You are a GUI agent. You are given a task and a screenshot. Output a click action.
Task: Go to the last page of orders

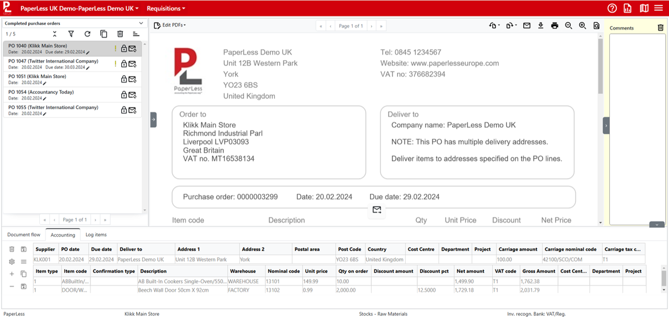[x=105, y=219]
